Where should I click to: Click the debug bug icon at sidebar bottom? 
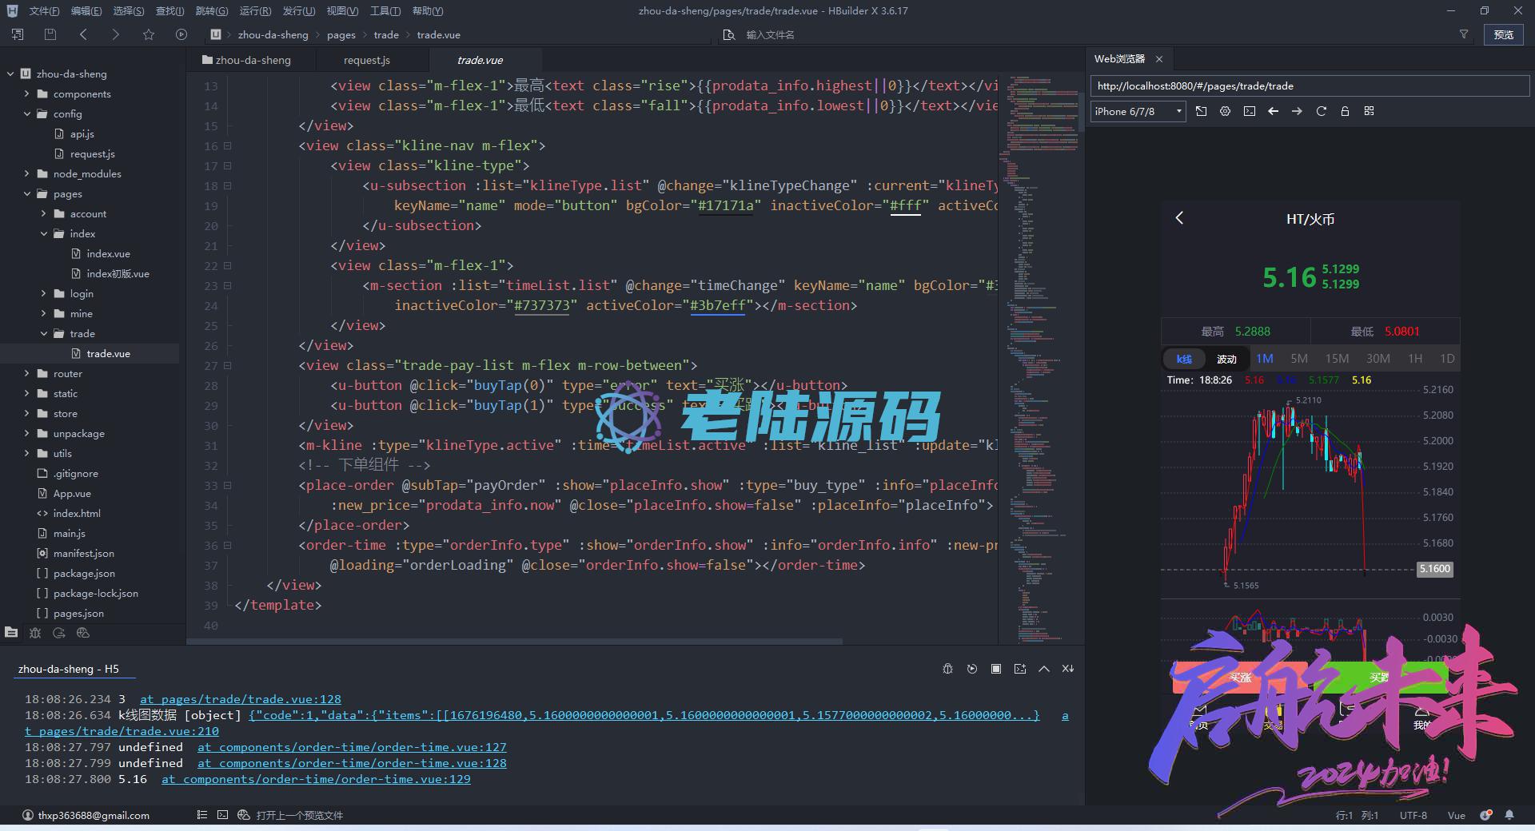coord(35,632)
